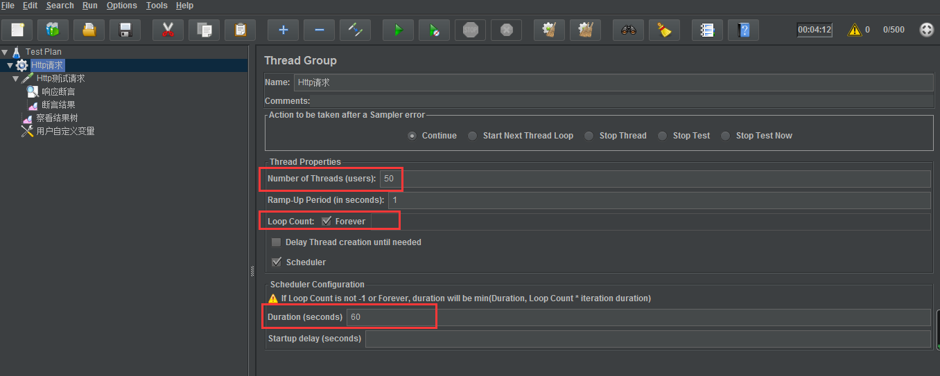
Task: Open the Search menu
Action: pos(60,6)
